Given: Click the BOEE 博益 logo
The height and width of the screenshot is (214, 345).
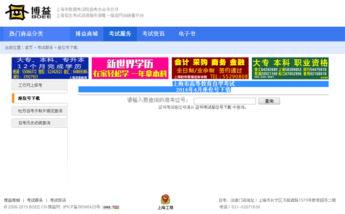Looking at the screenshot, I should pos(28,12).
